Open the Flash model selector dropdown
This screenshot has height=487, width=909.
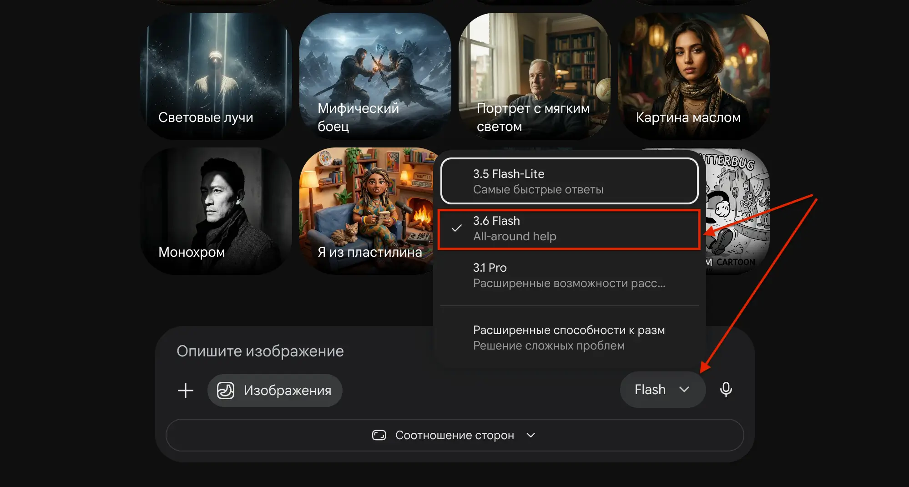point(662,390)
